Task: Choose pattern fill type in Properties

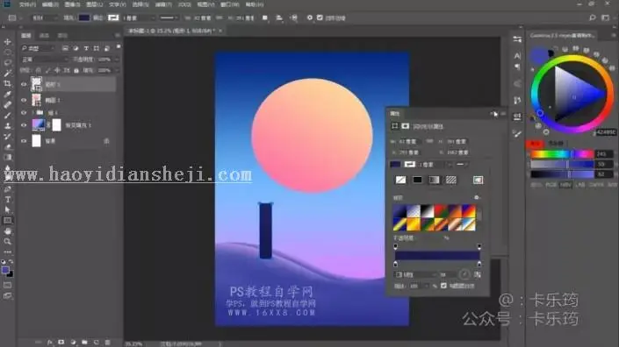Action: point(450,180)
